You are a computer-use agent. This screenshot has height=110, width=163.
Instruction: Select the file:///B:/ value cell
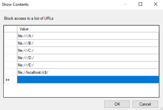[89, 43]
